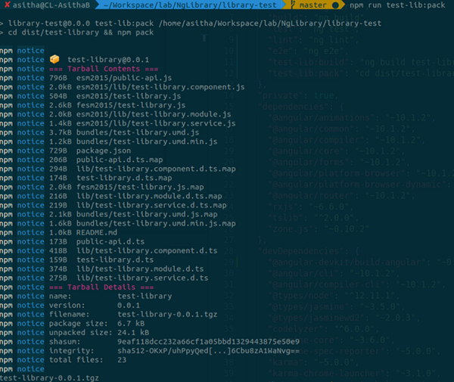This screenshot has height=382, width=454.
Task: Click the lib/test-library.service.d.ts file entry
Action: (x=142, y=278)
